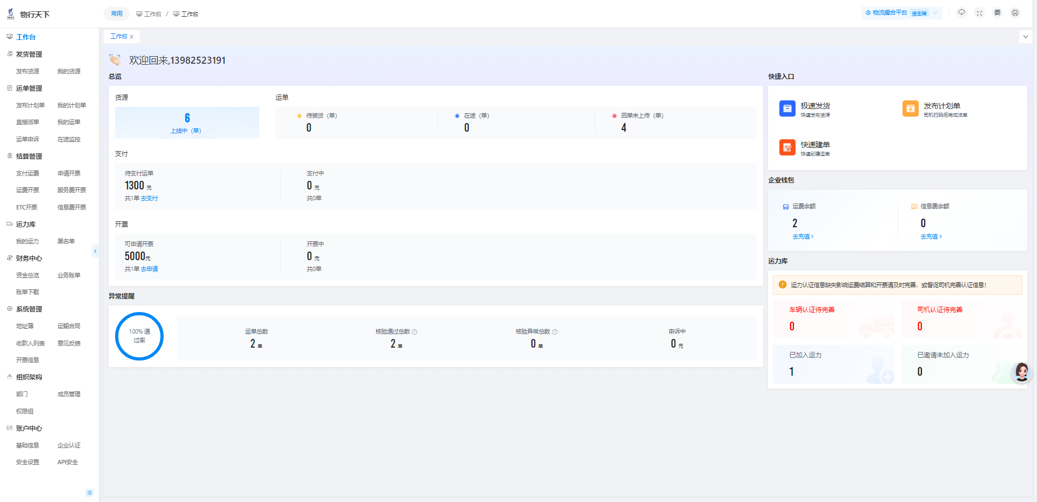Viewport: 1037px width, 502px height.
Task: Select the 常用 tab in the header
Action: coord(117,13)
